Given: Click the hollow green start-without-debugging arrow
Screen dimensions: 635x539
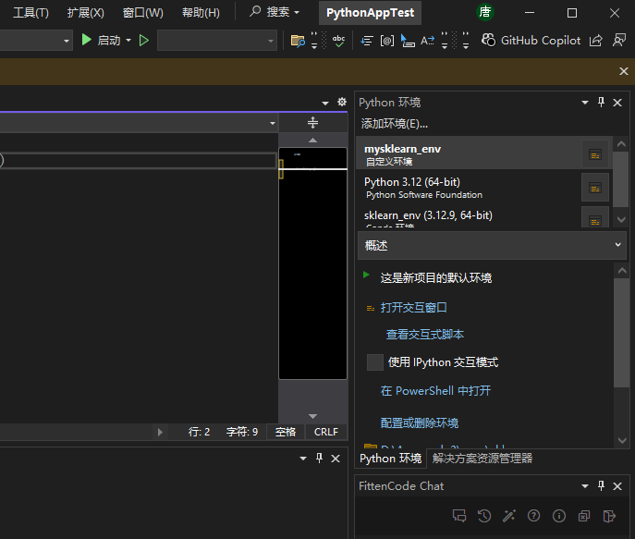Looking at the screenshot, I should pos(144,40).
